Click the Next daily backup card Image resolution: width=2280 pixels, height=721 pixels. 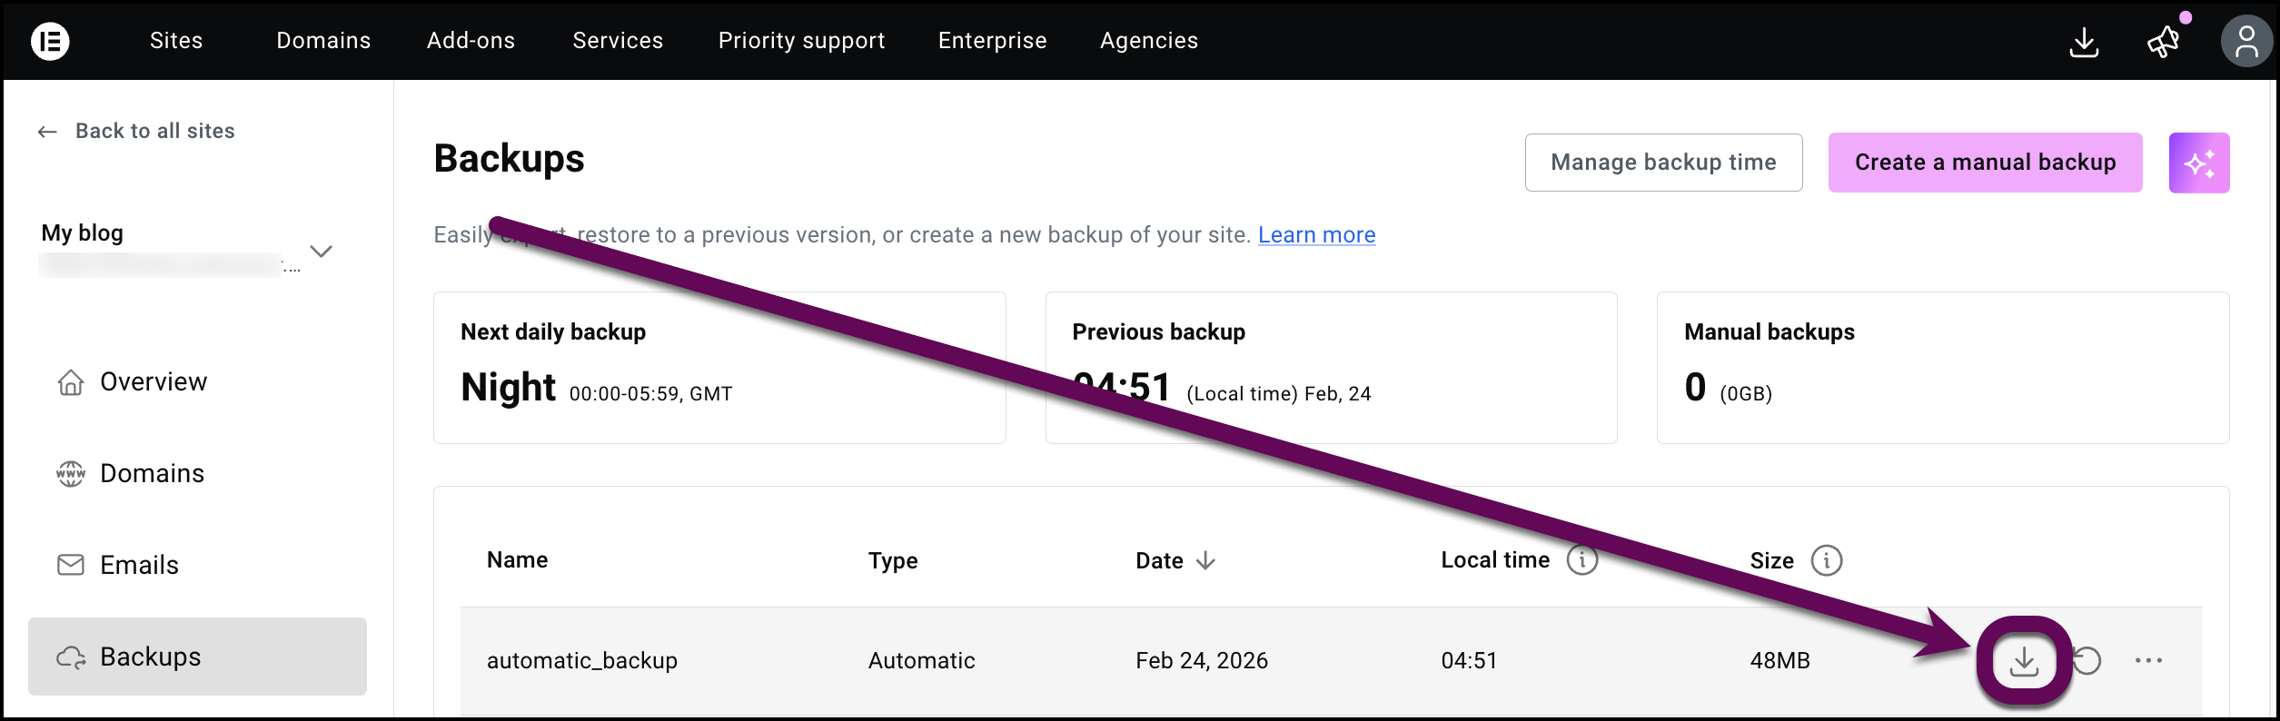coord(719,368)
